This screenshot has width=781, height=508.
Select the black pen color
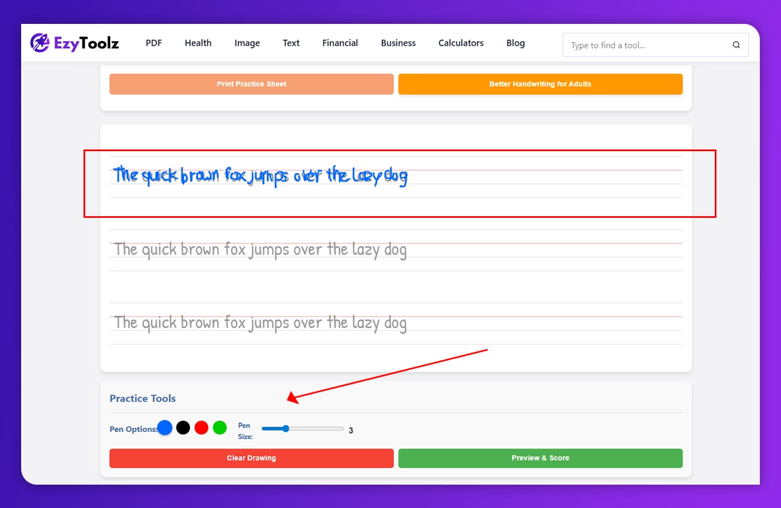183,427
